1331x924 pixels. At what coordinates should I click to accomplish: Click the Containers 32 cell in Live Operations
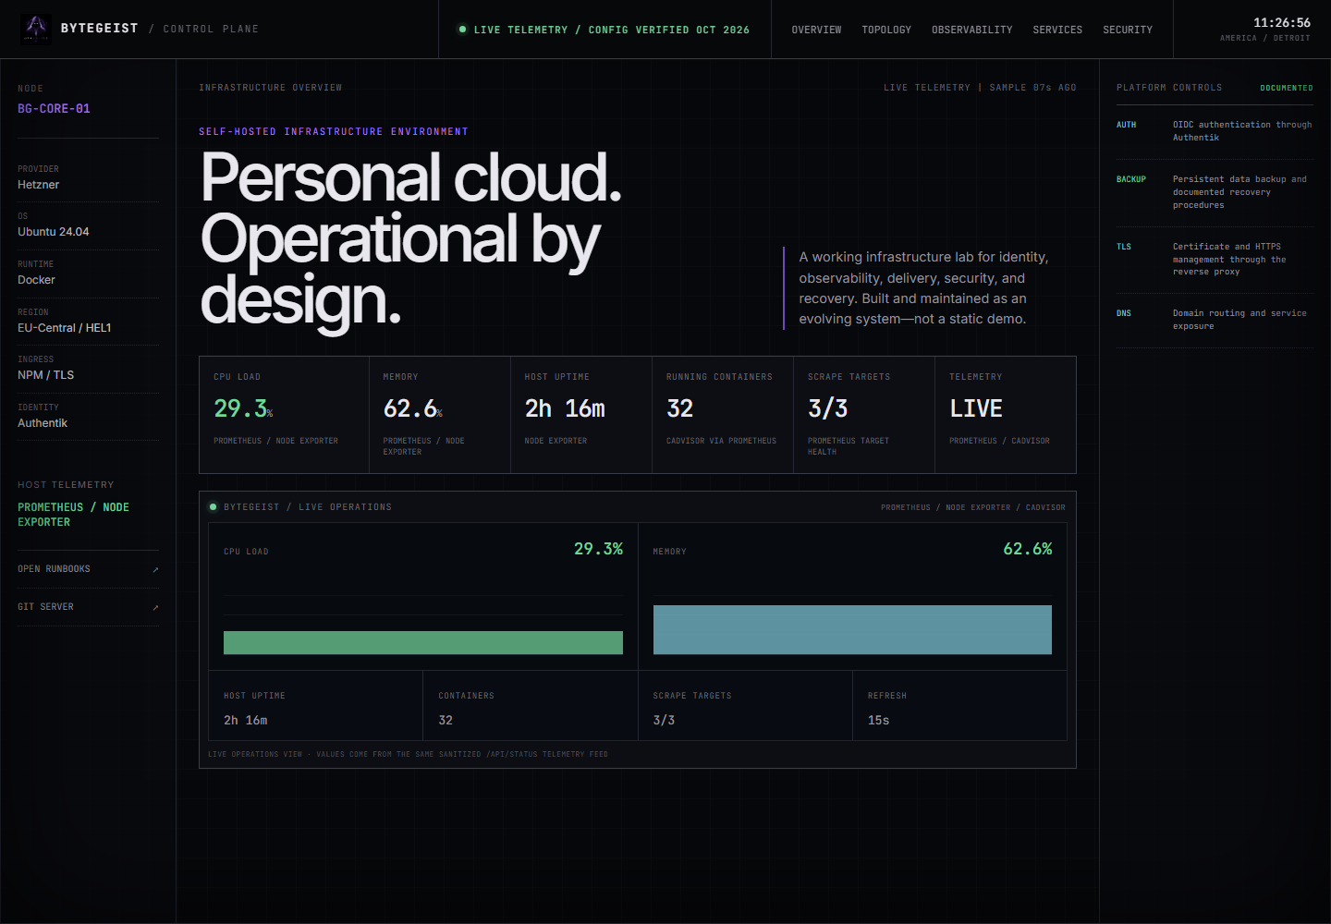click(x=531, y=706)
